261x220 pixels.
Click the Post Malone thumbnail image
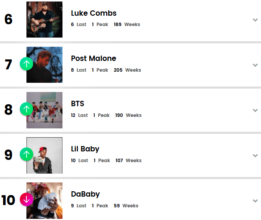[47, 65]
